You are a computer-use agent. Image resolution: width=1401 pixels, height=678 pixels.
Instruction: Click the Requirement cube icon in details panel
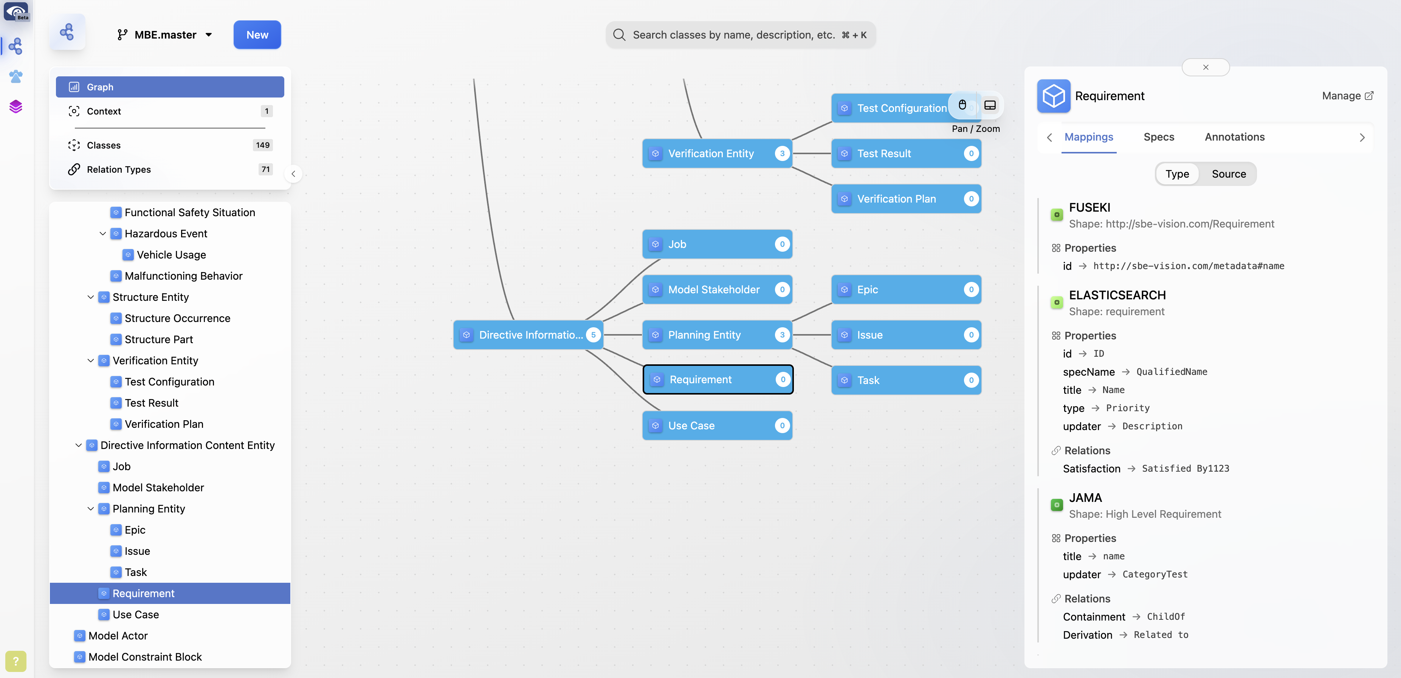point(1054,96)
